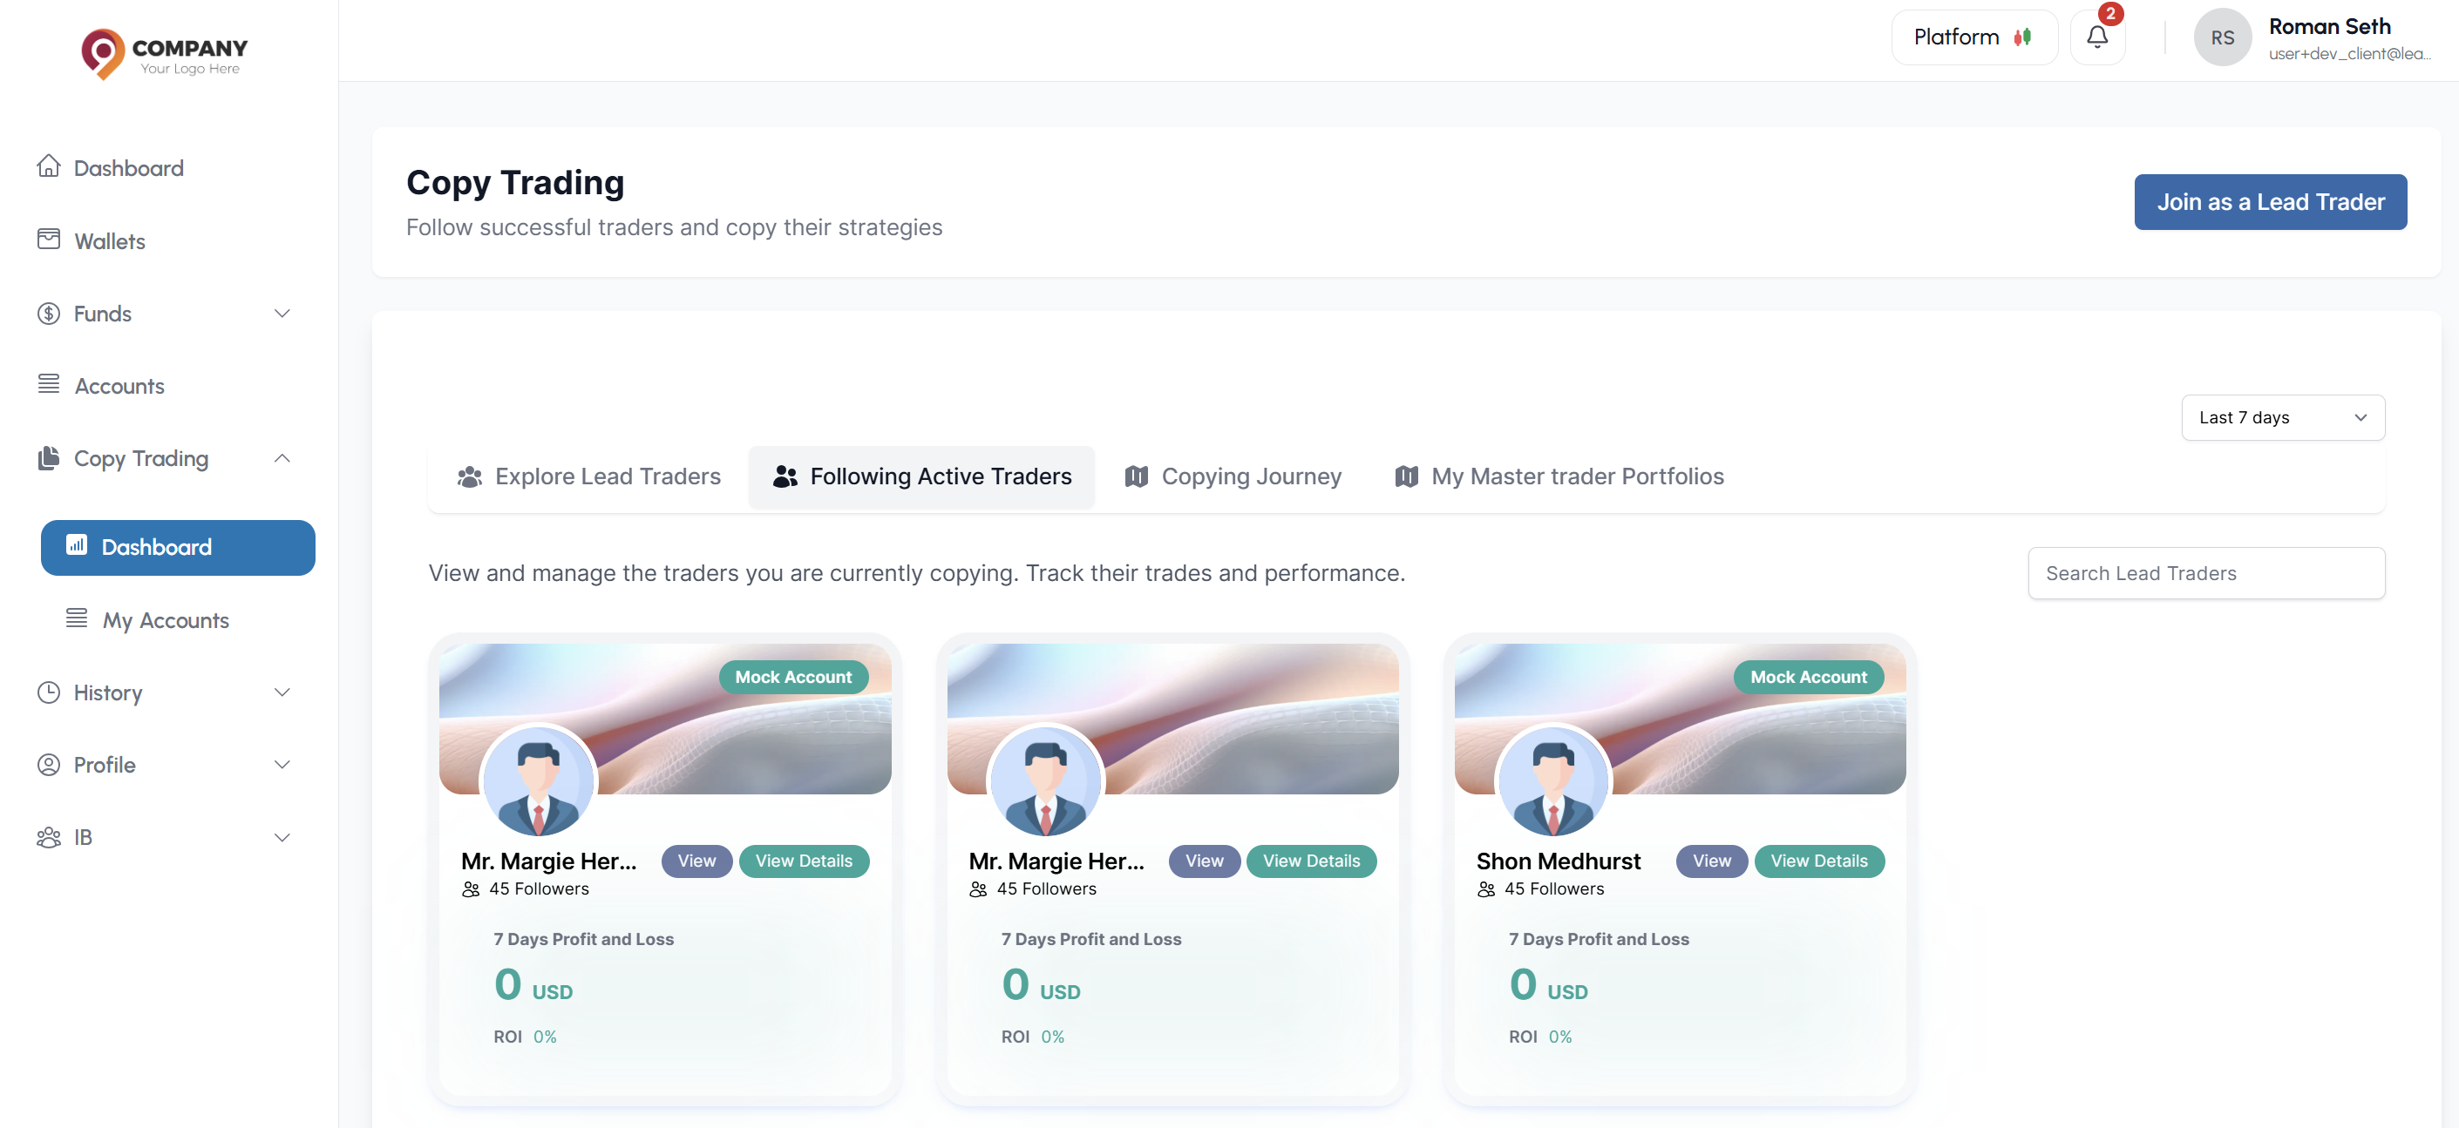
Task: Click the Dashboard home icon in sidebar
Action: point(49,167)
